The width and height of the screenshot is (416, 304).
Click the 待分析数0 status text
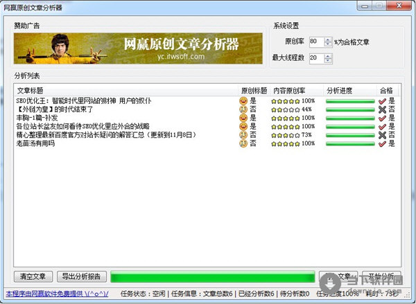[x=295, y=294]
